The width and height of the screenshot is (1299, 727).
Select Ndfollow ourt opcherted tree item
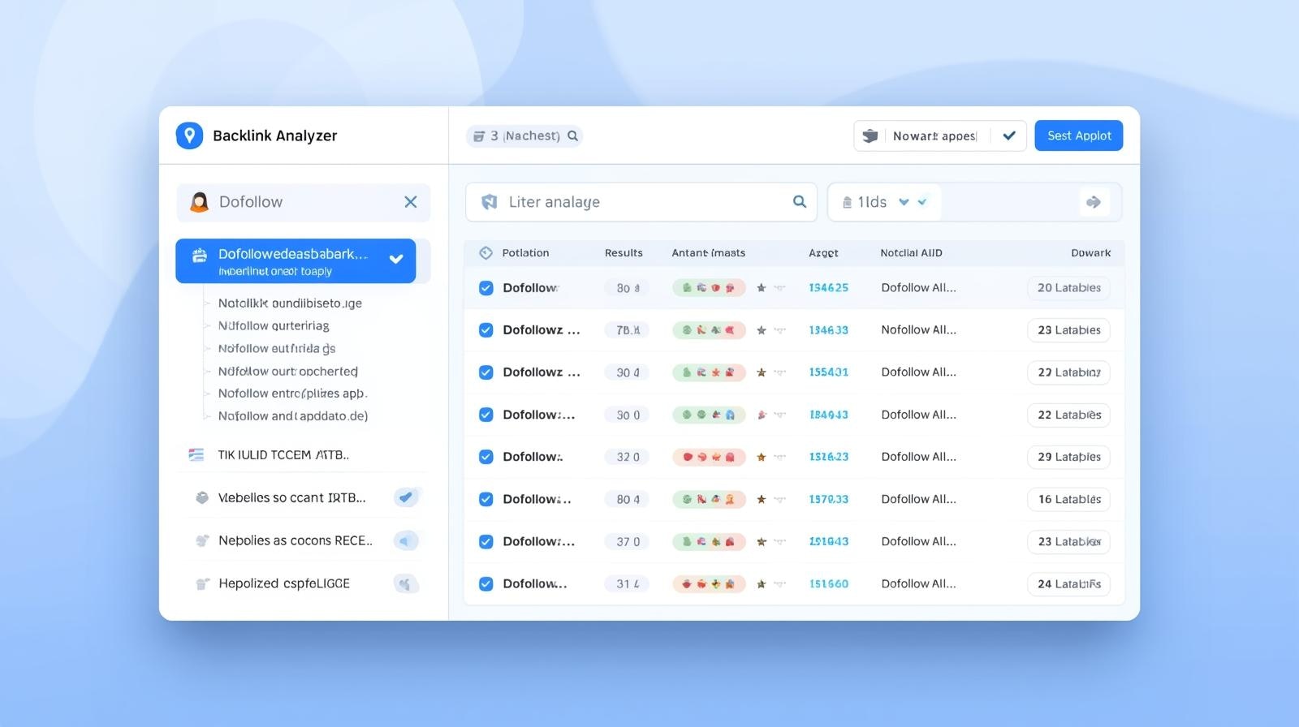pos(288,371)
